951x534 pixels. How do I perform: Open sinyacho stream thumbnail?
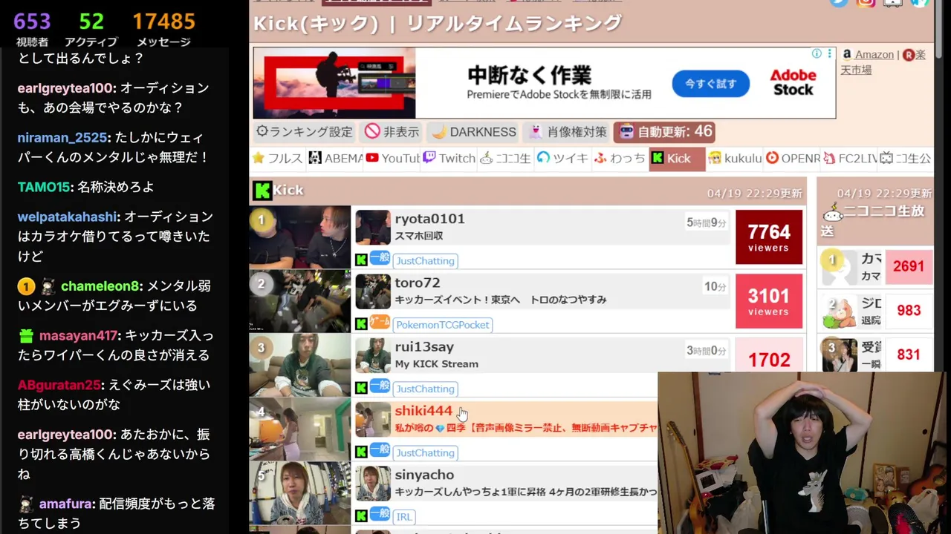coord(299,492)
